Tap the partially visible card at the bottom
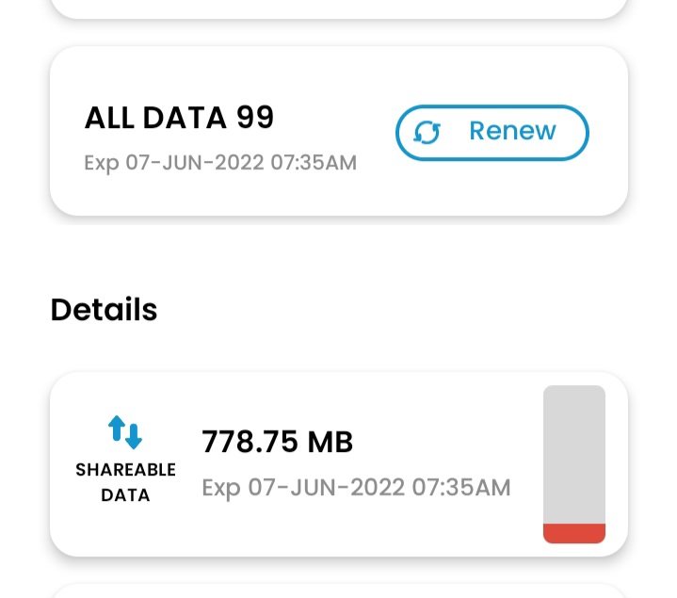 click(x=339, y=590)
